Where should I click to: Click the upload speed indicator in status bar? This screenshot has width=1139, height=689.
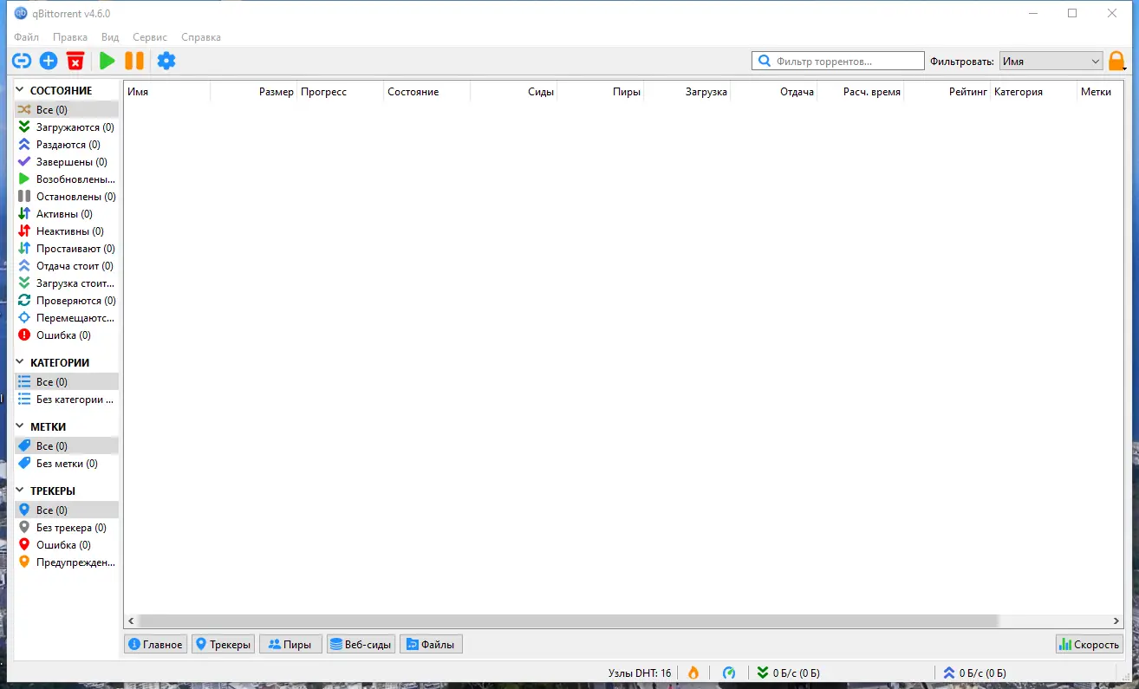coord(974,673)
